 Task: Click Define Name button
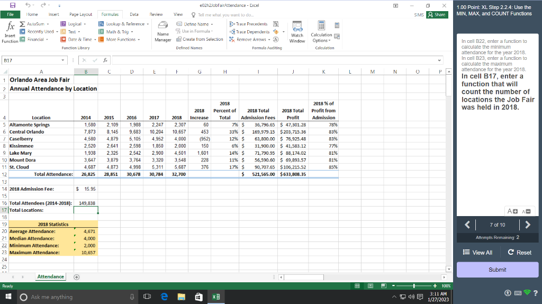[x=195, y=24]
